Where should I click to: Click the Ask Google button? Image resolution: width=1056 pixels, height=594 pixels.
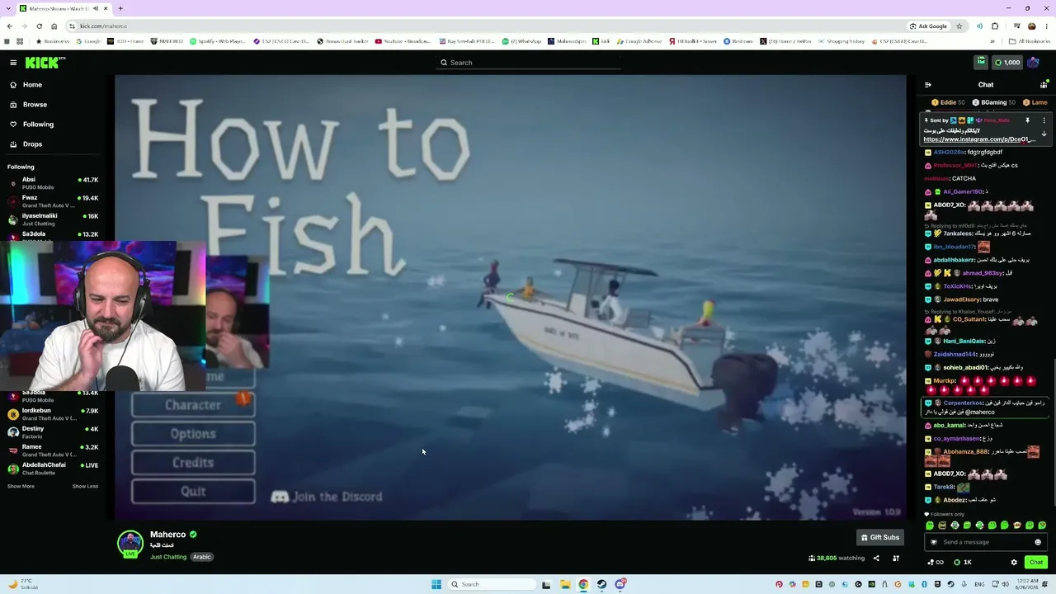pyautogui.click(x=928, y=26)
